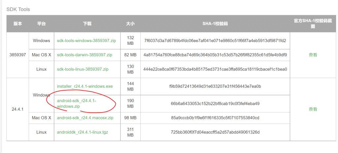Select SHA-1 hash starting with 4a81754a760f
The width and height of the screenshot is (338, 153).
[x=215, y=55]
